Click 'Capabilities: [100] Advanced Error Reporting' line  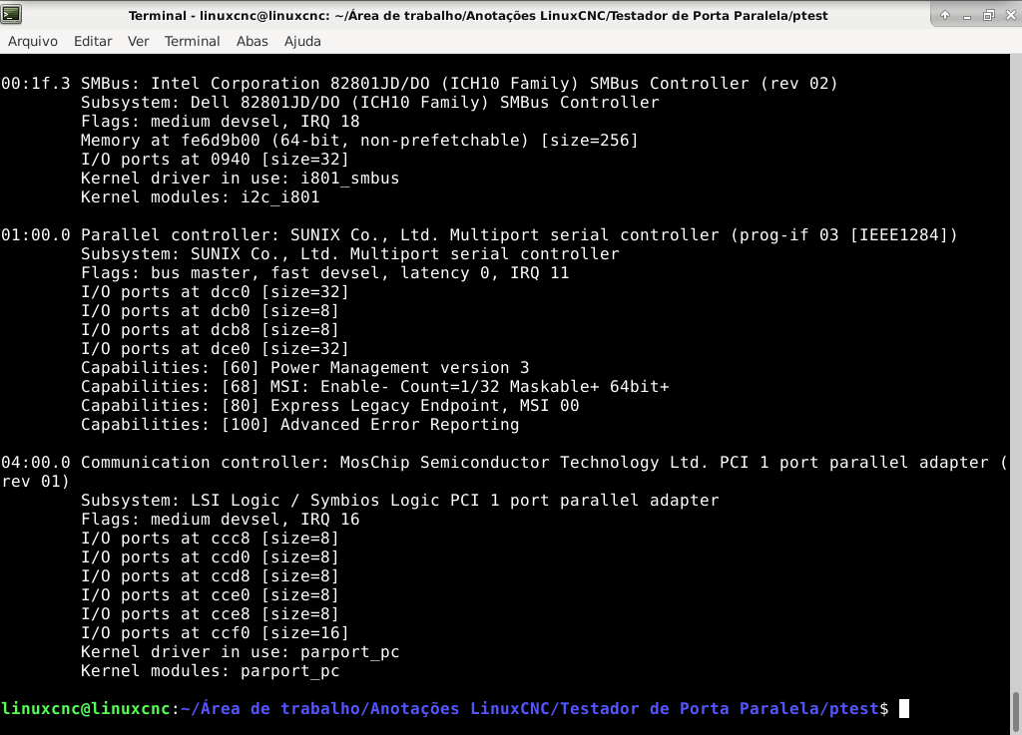coord(299,424)
